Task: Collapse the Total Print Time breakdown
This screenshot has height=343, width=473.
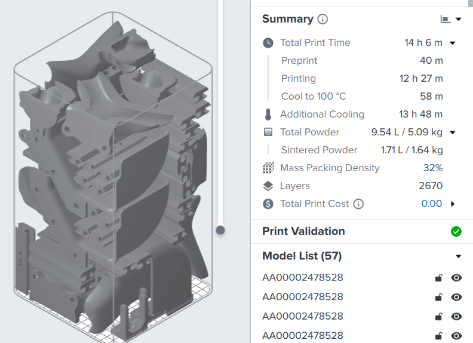Action: 453,43
